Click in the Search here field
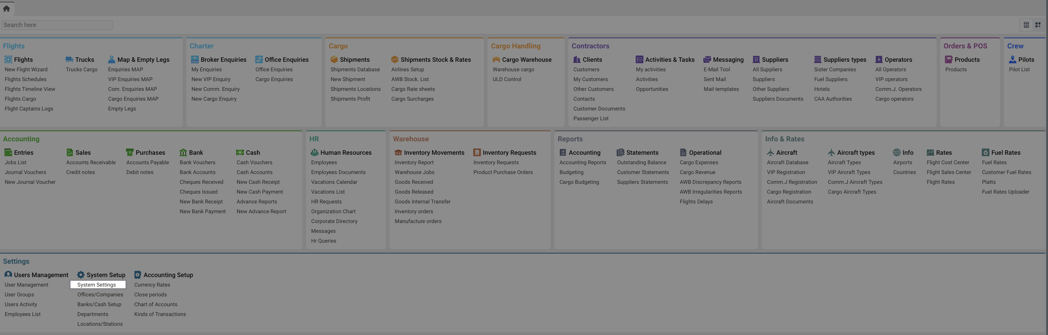The height and width of the screenshot is (335, 1048). tap(57, 25)
